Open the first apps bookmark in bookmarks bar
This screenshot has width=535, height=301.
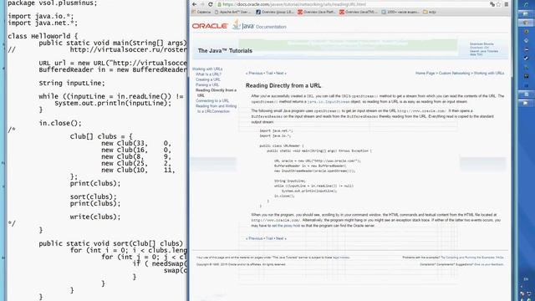coord(201,12)
